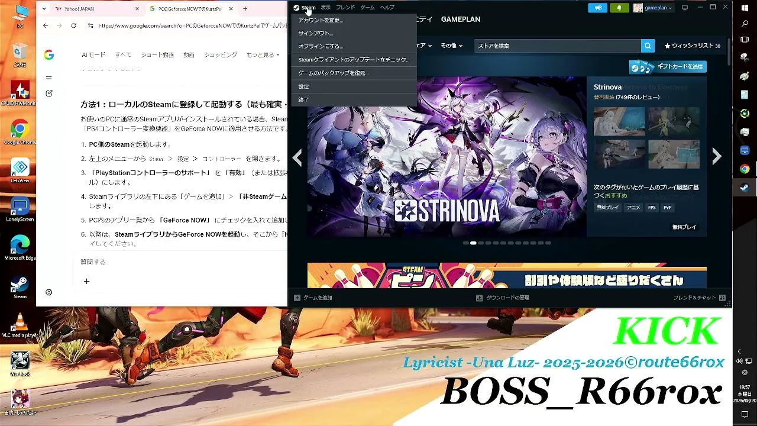Show hidden tray icons chevron on taskbar
Image resolution: width=757 pixels, height=426 pixels.
click(x=739, y=351)
